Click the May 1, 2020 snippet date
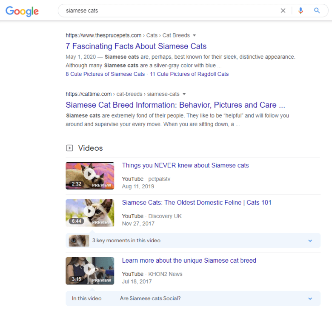This screenshot has height=310, width=332. coord(81,57)
